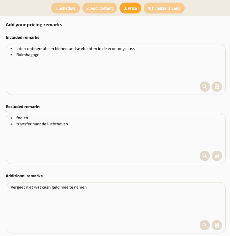Search templates for Additional remarks

coord(205,225)
